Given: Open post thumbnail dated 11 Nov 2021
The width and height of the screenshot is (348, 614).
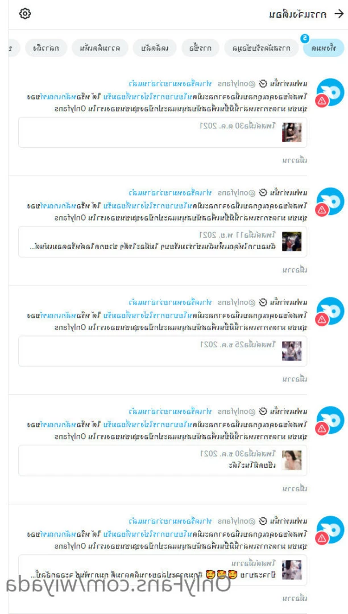Looking at the screenshot, I should [x=292, y=242].
